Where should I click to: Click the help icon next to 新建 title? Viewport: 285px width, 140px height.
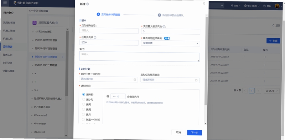(x=87, y=4)
